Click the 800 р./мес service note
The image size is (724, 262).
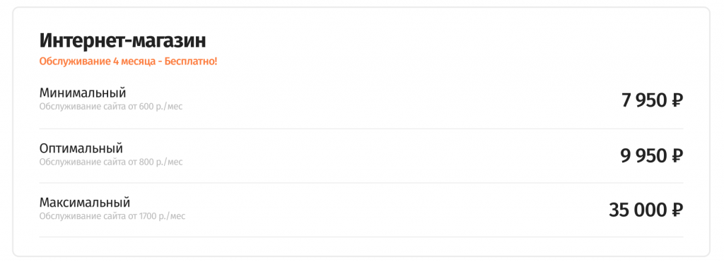[111, 162]
